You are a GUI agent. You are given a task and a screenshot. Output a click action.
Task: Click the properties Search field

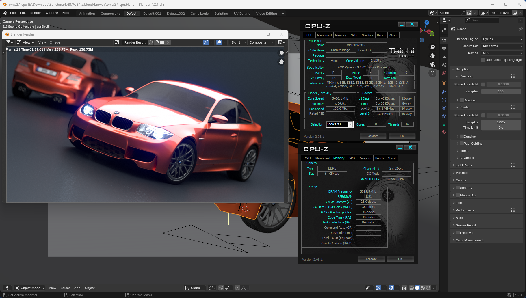(482, 20)
